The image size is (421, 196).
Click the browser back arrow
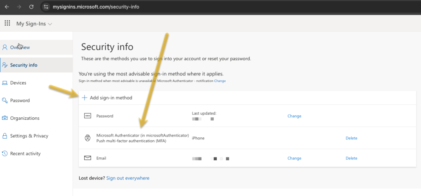pyautogui.click(x=7, y=7)
